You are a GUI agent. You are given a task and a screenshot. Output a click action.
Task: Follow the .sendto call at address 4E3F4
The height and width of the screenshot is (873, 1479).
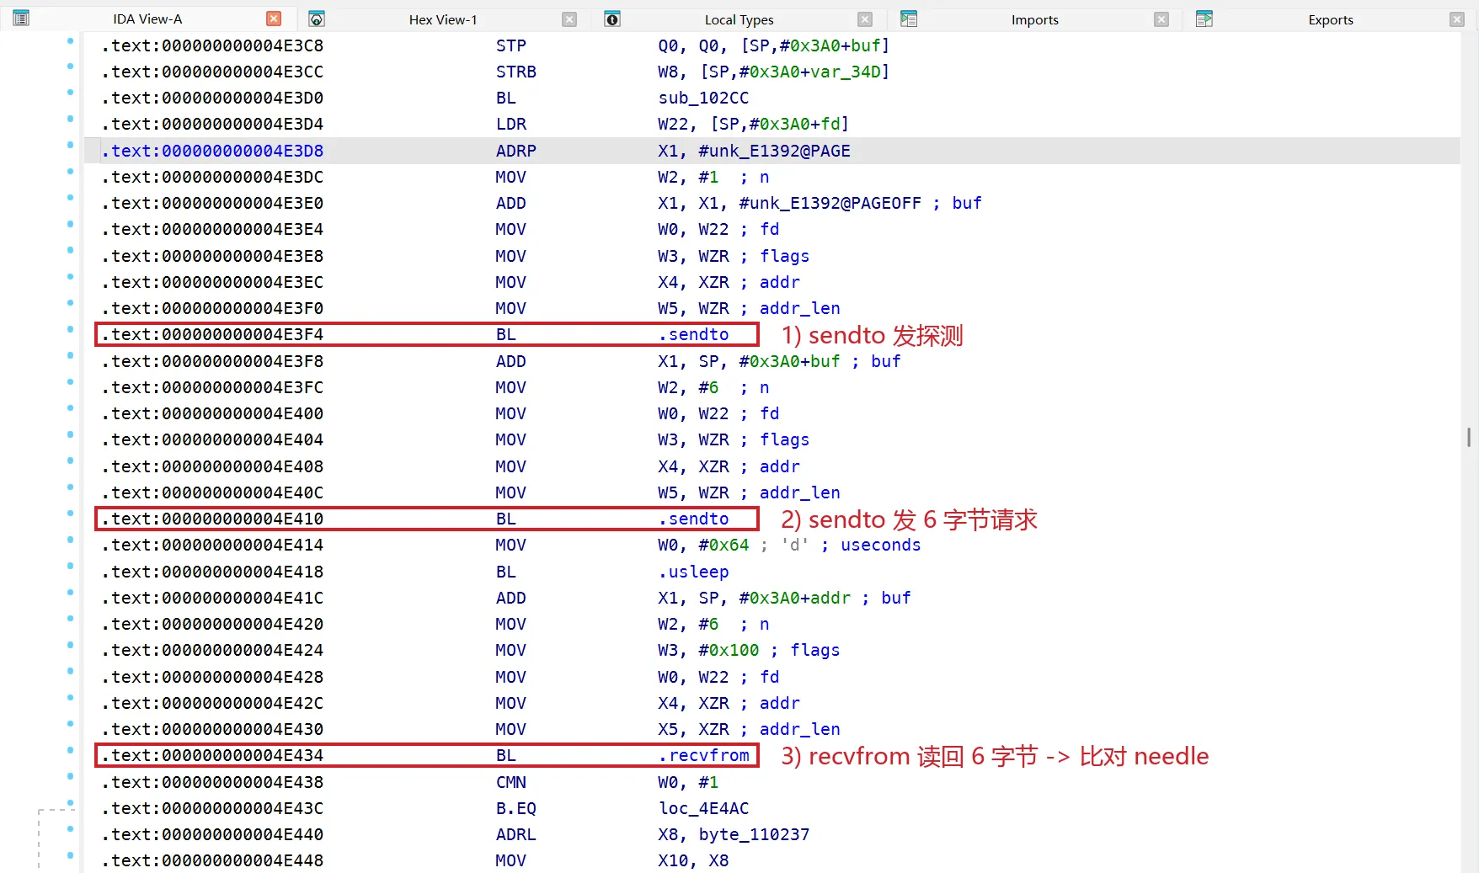[694, 334]
